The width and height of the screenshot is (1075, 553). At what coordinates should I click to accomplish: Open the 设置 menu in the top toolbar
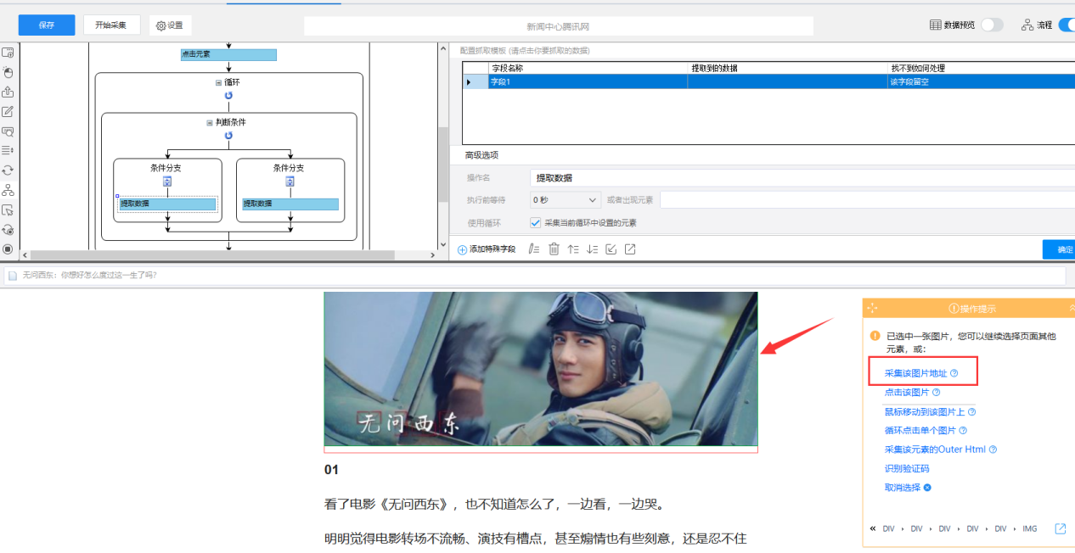pyautogui.click(x=169, y=25)
